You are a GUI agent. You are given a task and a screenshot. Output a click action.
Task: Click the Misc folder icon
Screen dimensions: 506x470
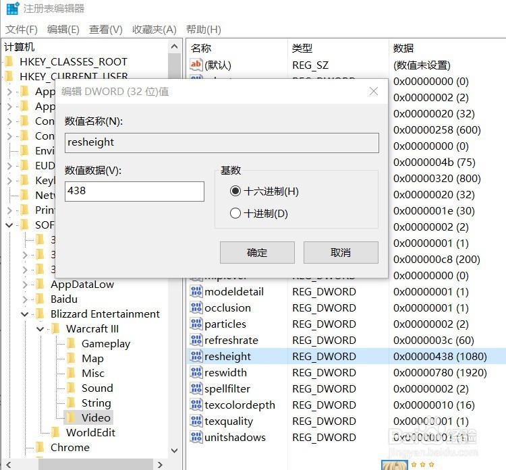pos(71,373)
